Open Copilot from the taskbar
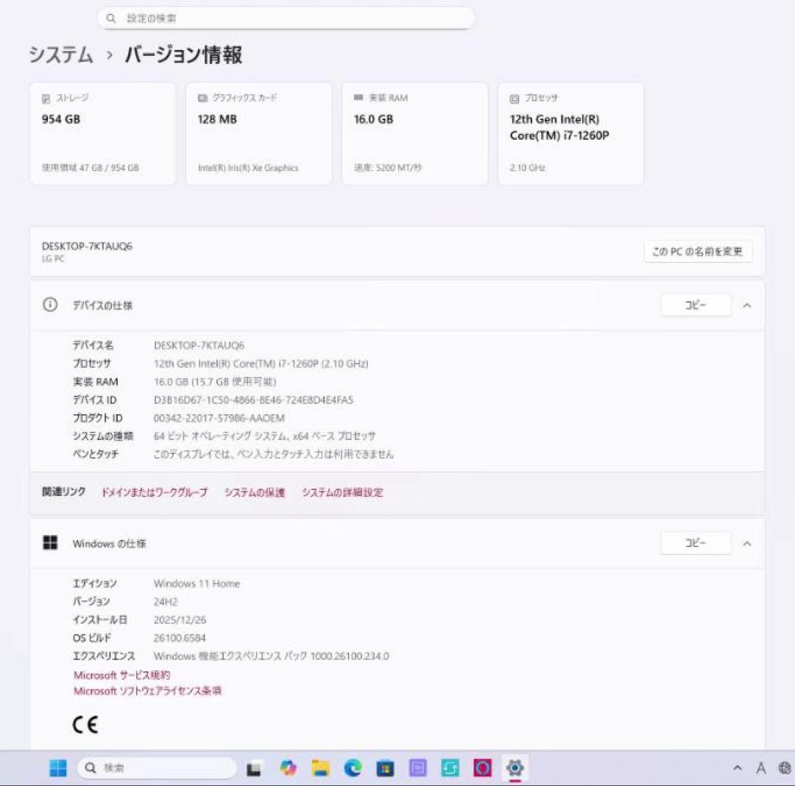 pos(287,768)
